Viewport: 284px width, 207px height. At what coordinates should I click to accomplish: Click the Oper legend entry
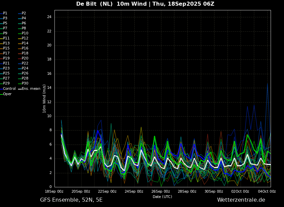(6, 94)
